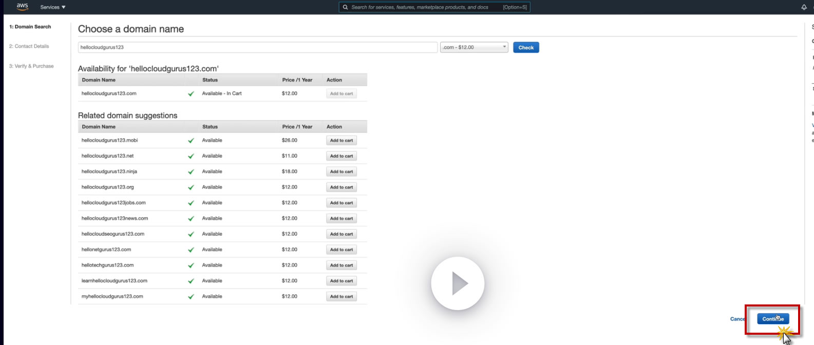Click the domain name input field
Image resolution: width=814 pixels, height=345 pixels.
click(258, 47)
